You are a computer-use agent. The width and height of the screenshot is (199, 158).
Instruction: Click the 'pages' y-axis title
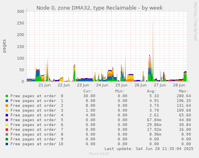point(4,46)
